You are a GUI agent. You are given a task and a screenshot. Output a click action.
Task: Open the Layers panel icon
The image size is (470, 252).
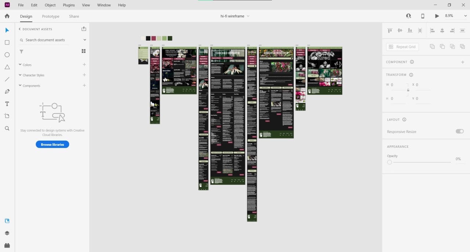7,233
